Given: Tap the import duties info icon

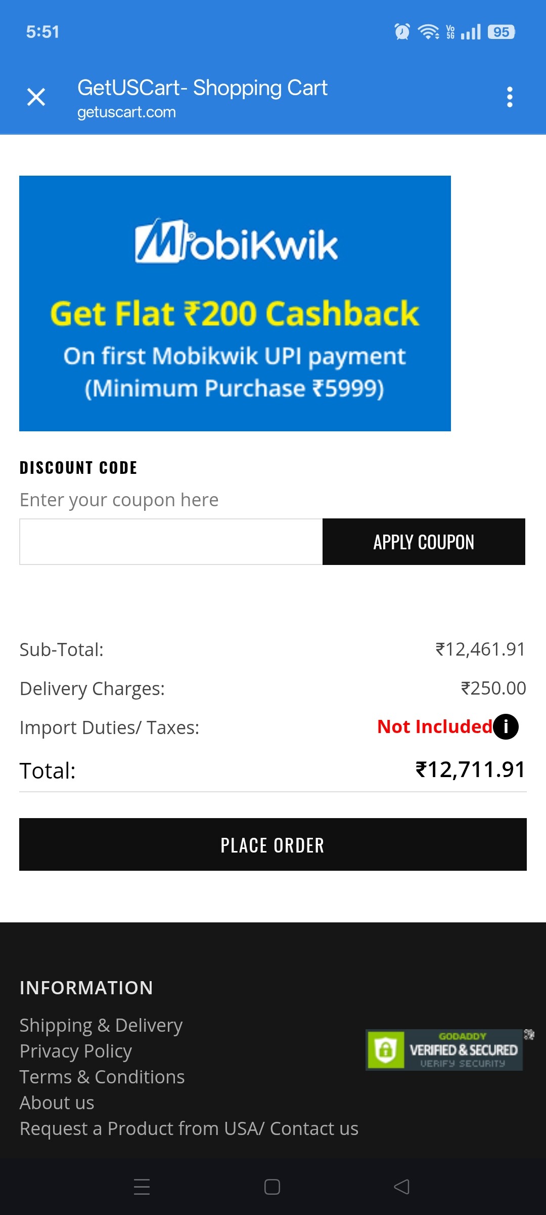Looking at the screenshot, I should click(x=506, y=727).
